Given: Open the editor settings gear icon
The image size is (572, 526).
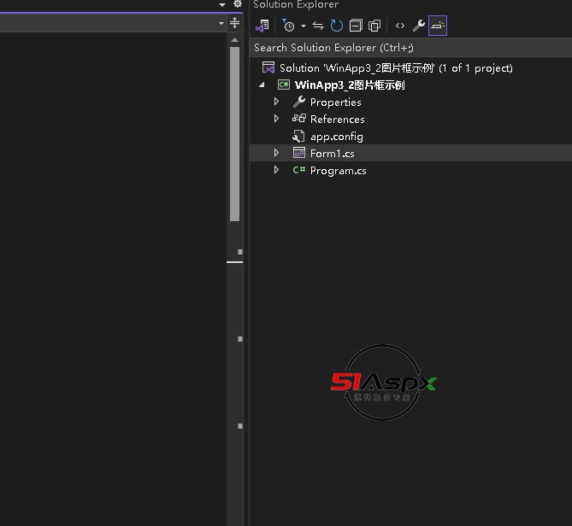Looking at the screenshot, I should coord(238,4).
